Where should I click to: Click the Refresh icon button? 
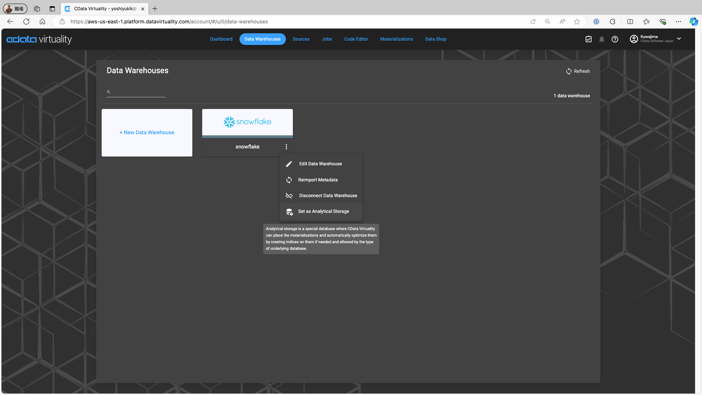[x=569, y=71]
